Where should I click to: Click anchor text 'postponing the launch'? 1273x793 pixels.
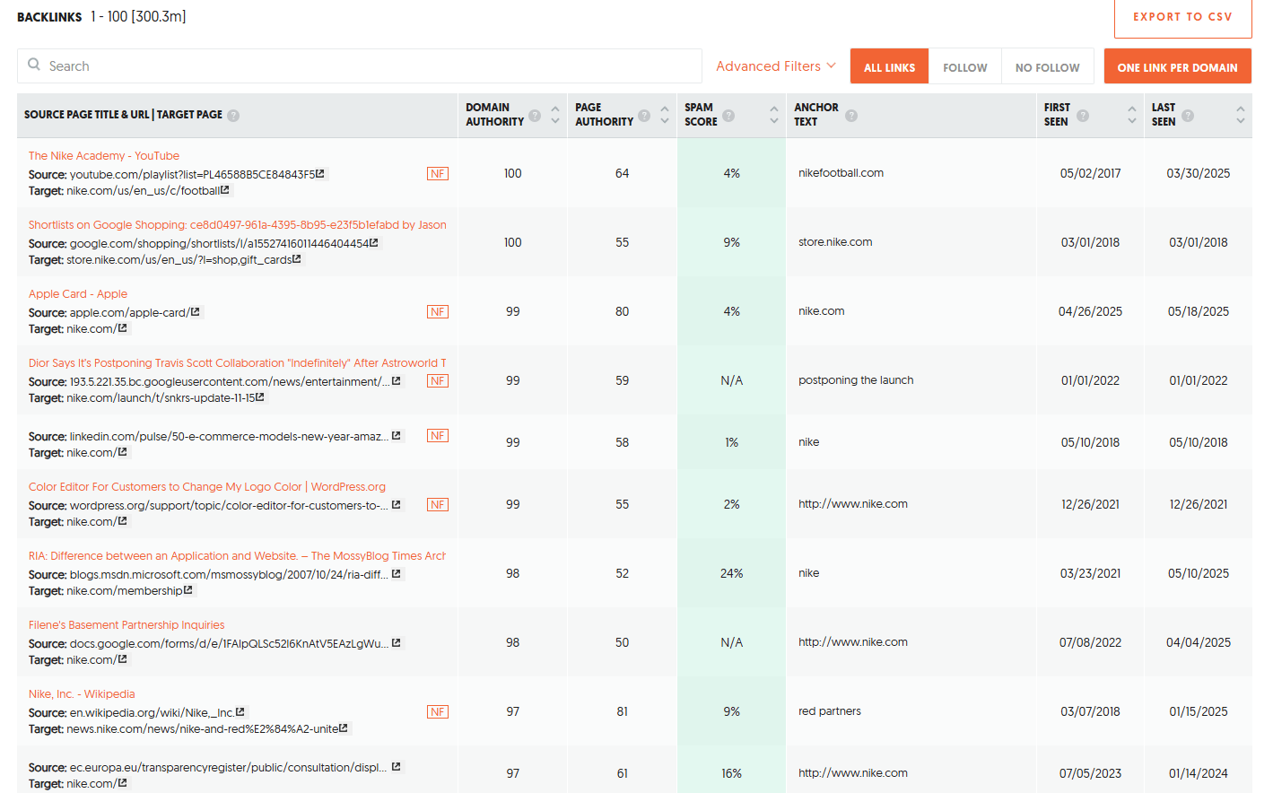(856, 380)
